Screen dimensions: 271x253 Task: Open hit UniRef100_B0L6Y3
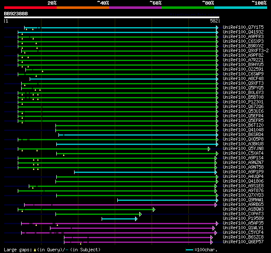tap(243, 93)
